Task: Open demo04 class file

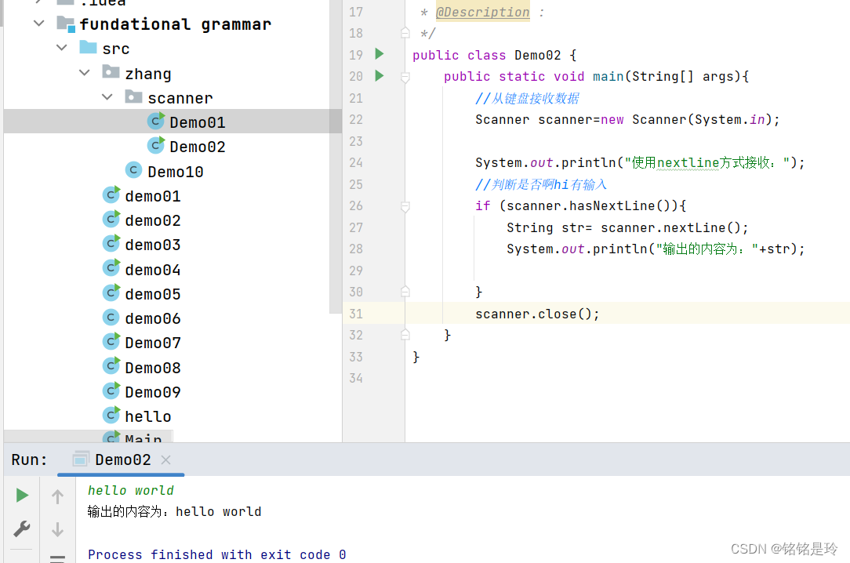Action: coord(153,270)
